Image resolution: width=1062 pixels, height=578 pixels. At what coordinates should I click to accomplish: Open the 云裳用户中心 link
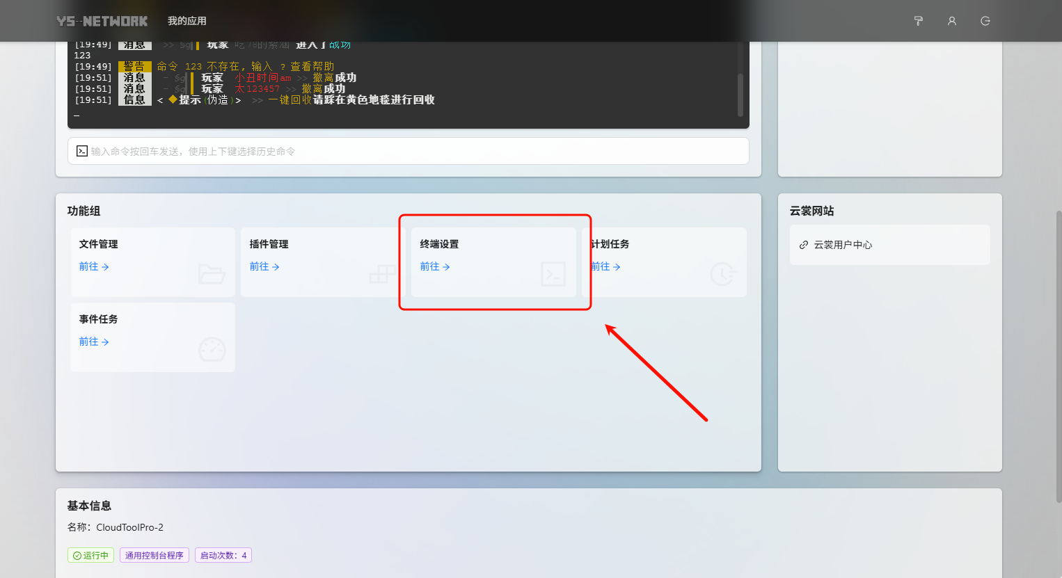click(x=843, y=245)
